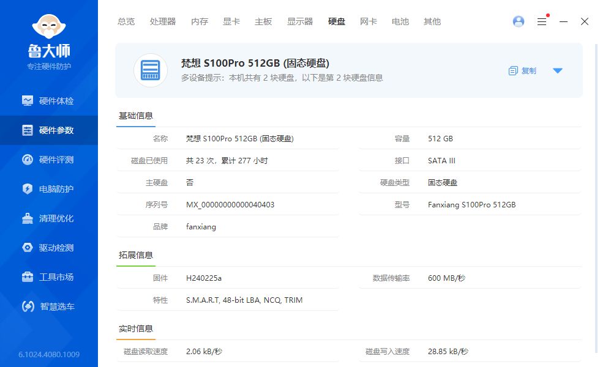This screenshot has width=600, height=367.
Task: Click the title 梵想 S100Pro 512GB (固态硬盘)
Action: [x=255, y=63]
